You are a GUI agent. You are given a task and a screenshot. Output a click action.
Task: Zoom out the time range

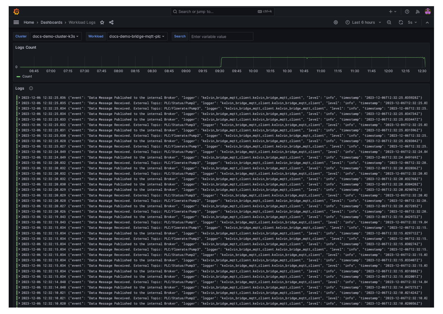pyautogui.click(x=389, y=22)
